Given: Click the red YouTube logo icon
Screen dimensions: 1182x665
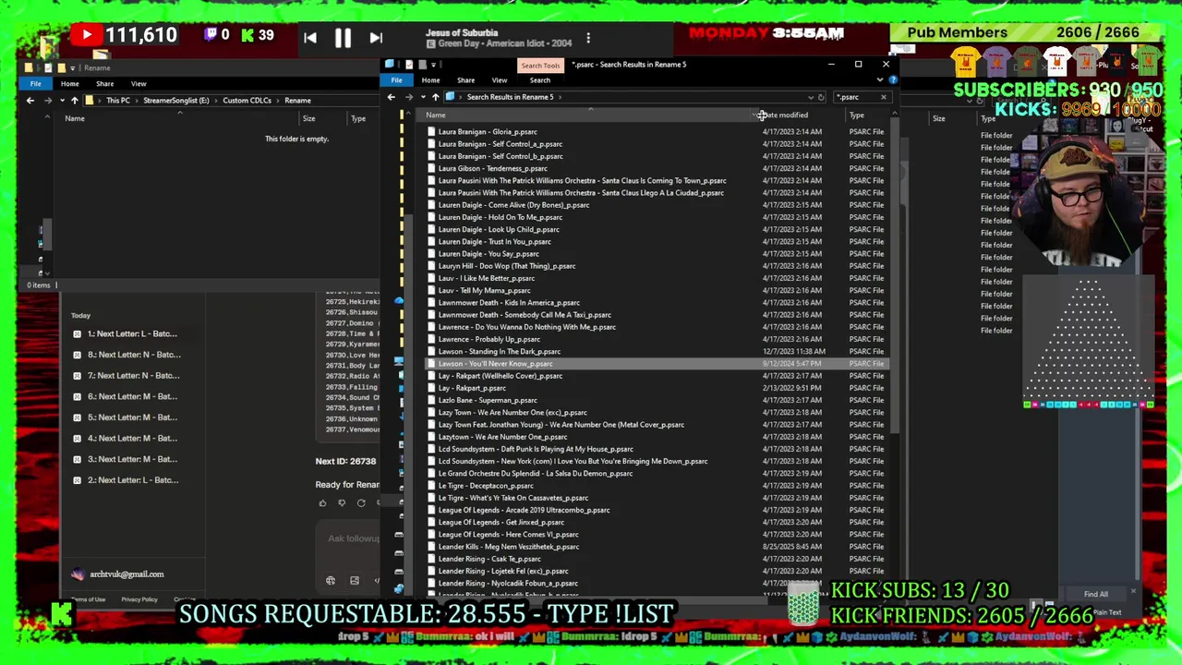Looking at the screenshot, I should [86, 35].
